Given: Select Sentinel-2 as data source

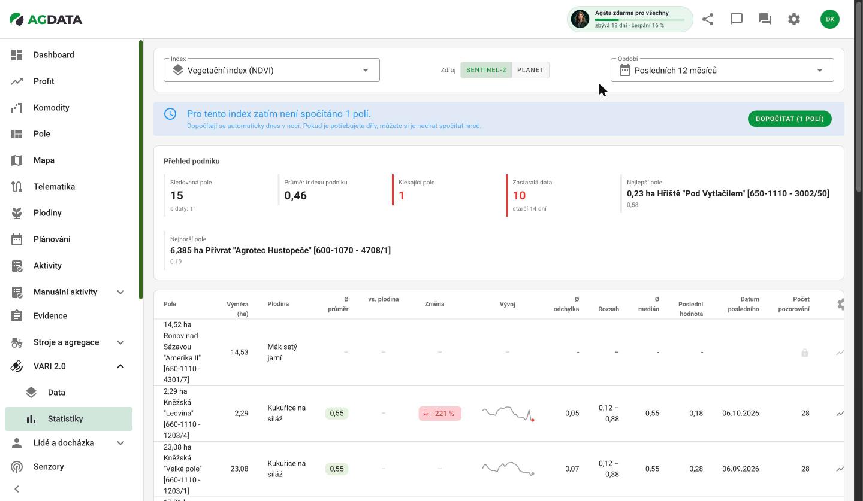Looking at the screenshot, I should click(486, 70).
